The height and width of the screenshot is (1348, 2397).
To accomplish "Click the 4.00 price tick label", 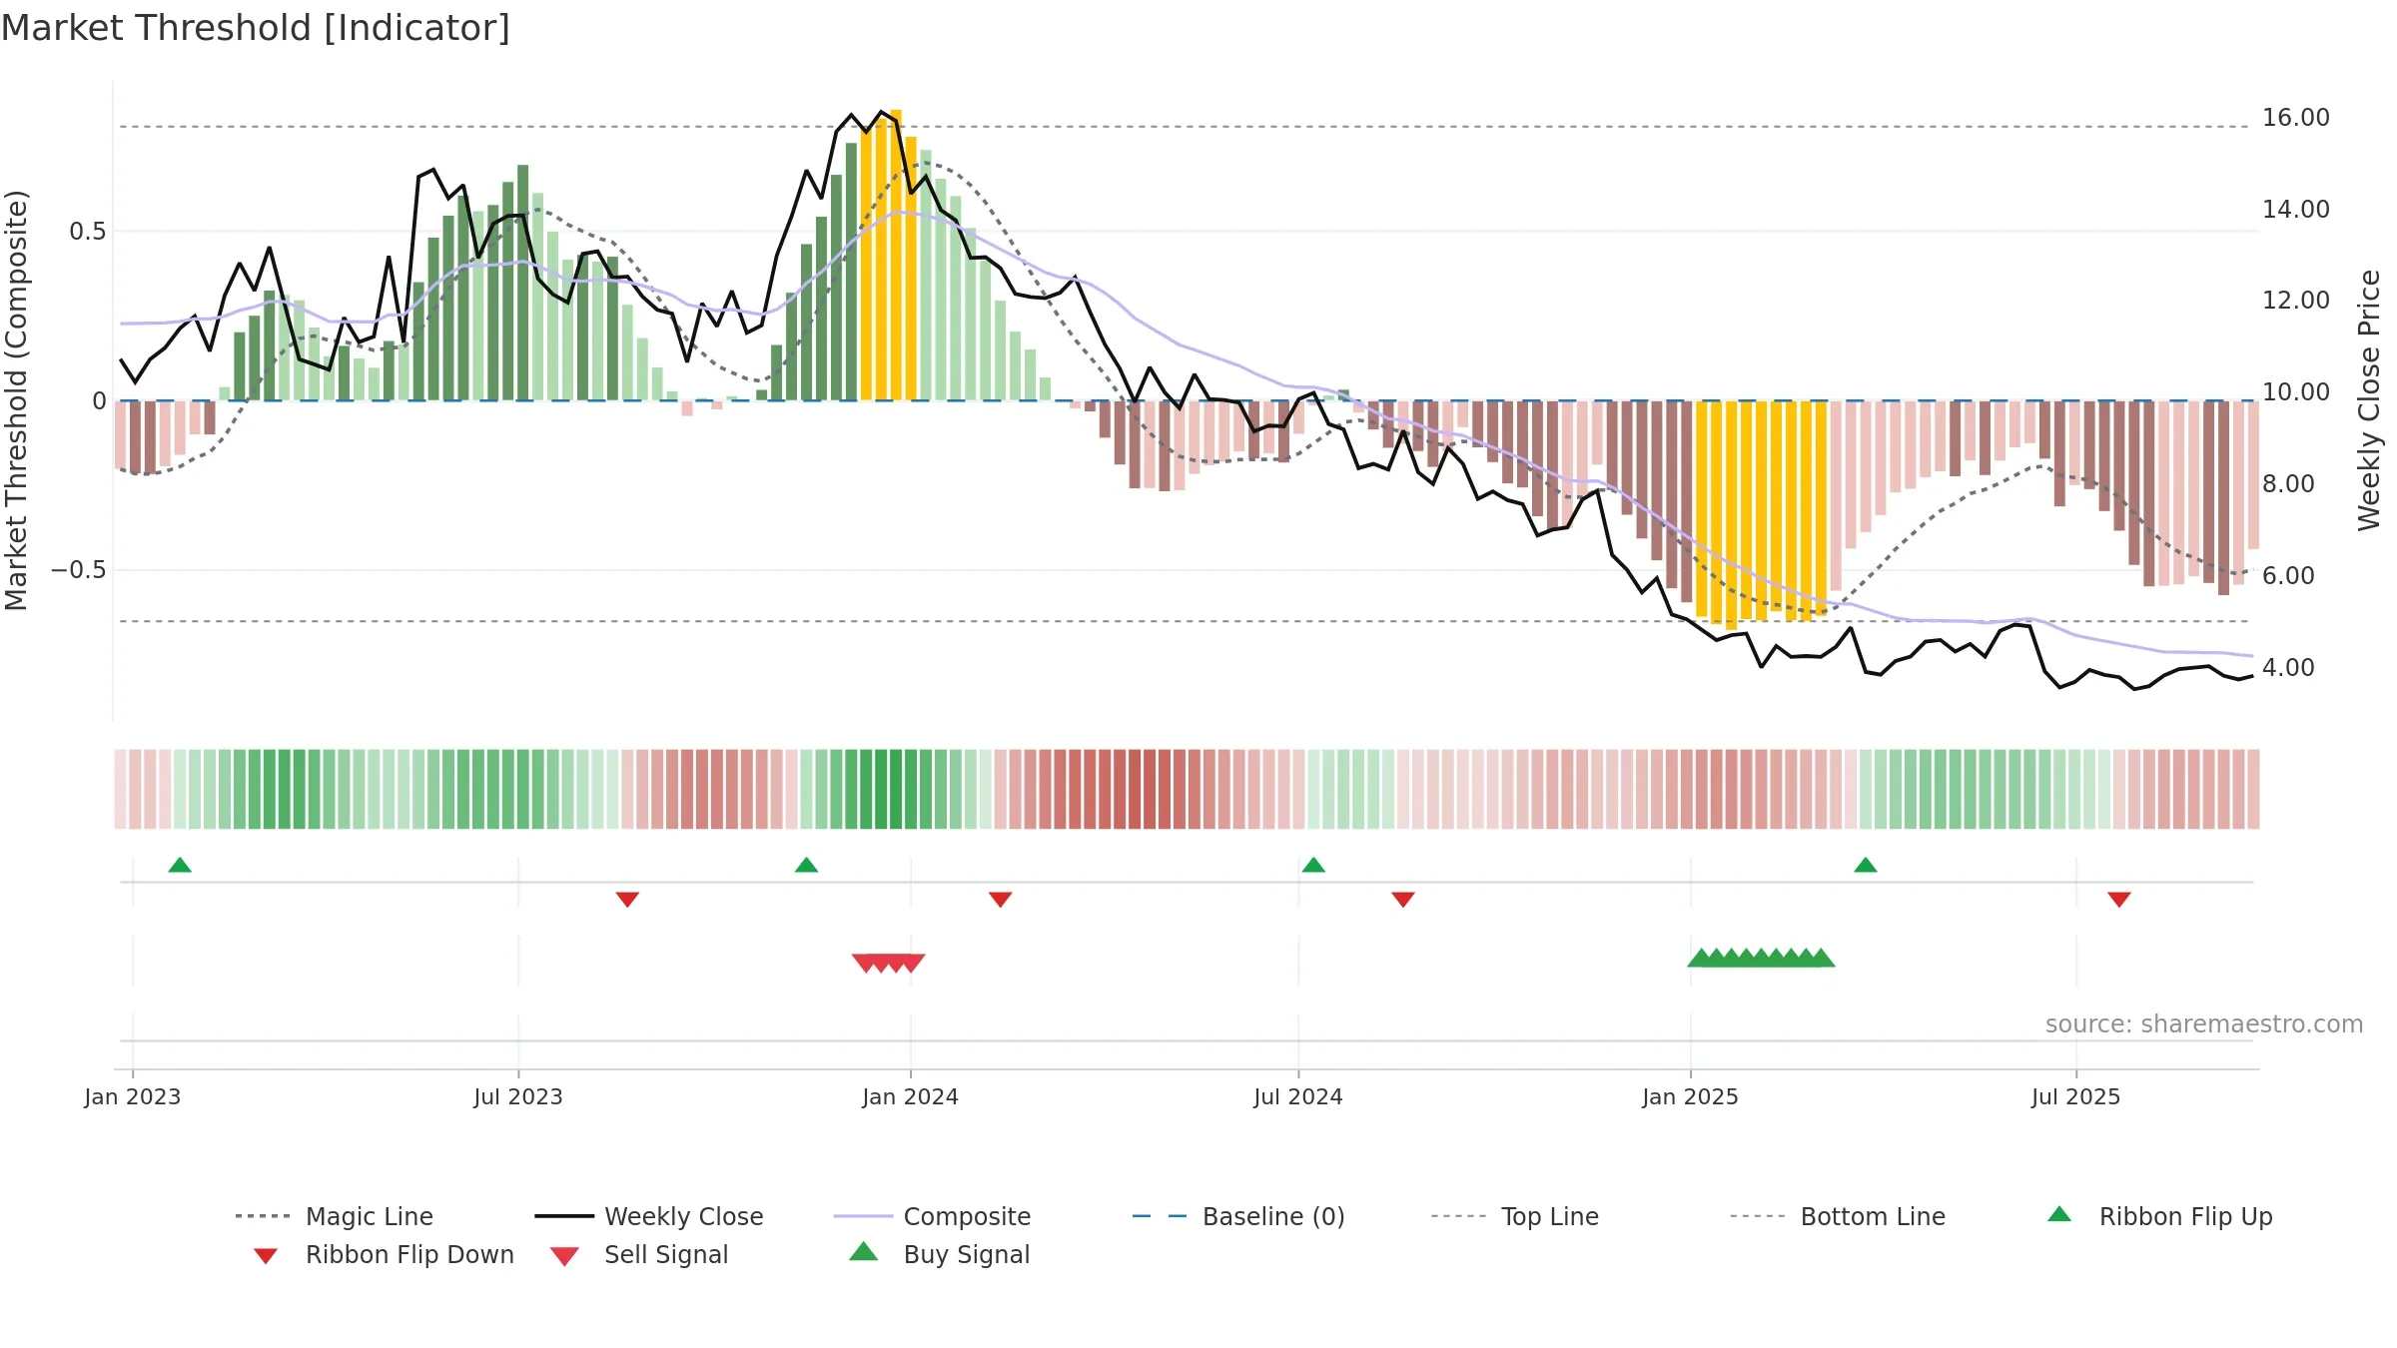I will point(2288,668).
